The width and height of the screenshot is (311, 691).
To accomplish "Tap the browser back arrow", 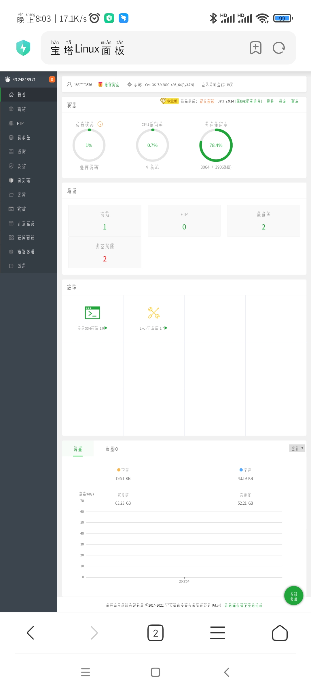I will [x=31, y=633].
